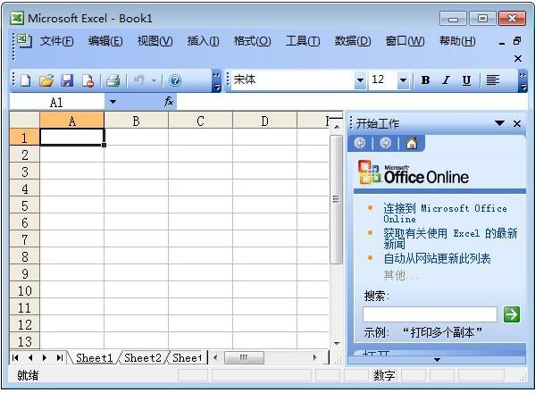Print the workbook using the printer icon
This screenshot has width=535, height=393.
pos(113,80)
